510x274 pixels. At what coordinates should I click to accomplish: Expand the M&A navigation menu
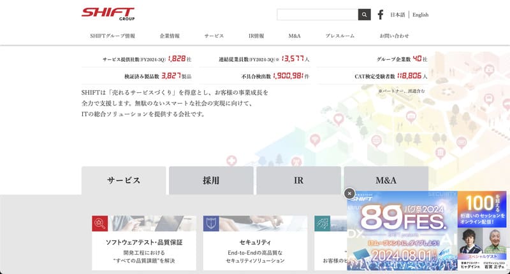295,36
